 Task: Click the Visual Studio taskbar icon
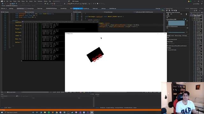point(80,112)
